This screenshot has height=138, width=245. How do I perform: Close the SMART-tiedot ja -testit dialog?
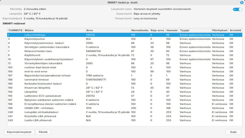tap(242, 3)
